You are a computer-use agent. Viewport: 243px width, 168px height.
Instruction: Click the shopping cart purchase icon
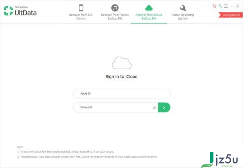214,6
